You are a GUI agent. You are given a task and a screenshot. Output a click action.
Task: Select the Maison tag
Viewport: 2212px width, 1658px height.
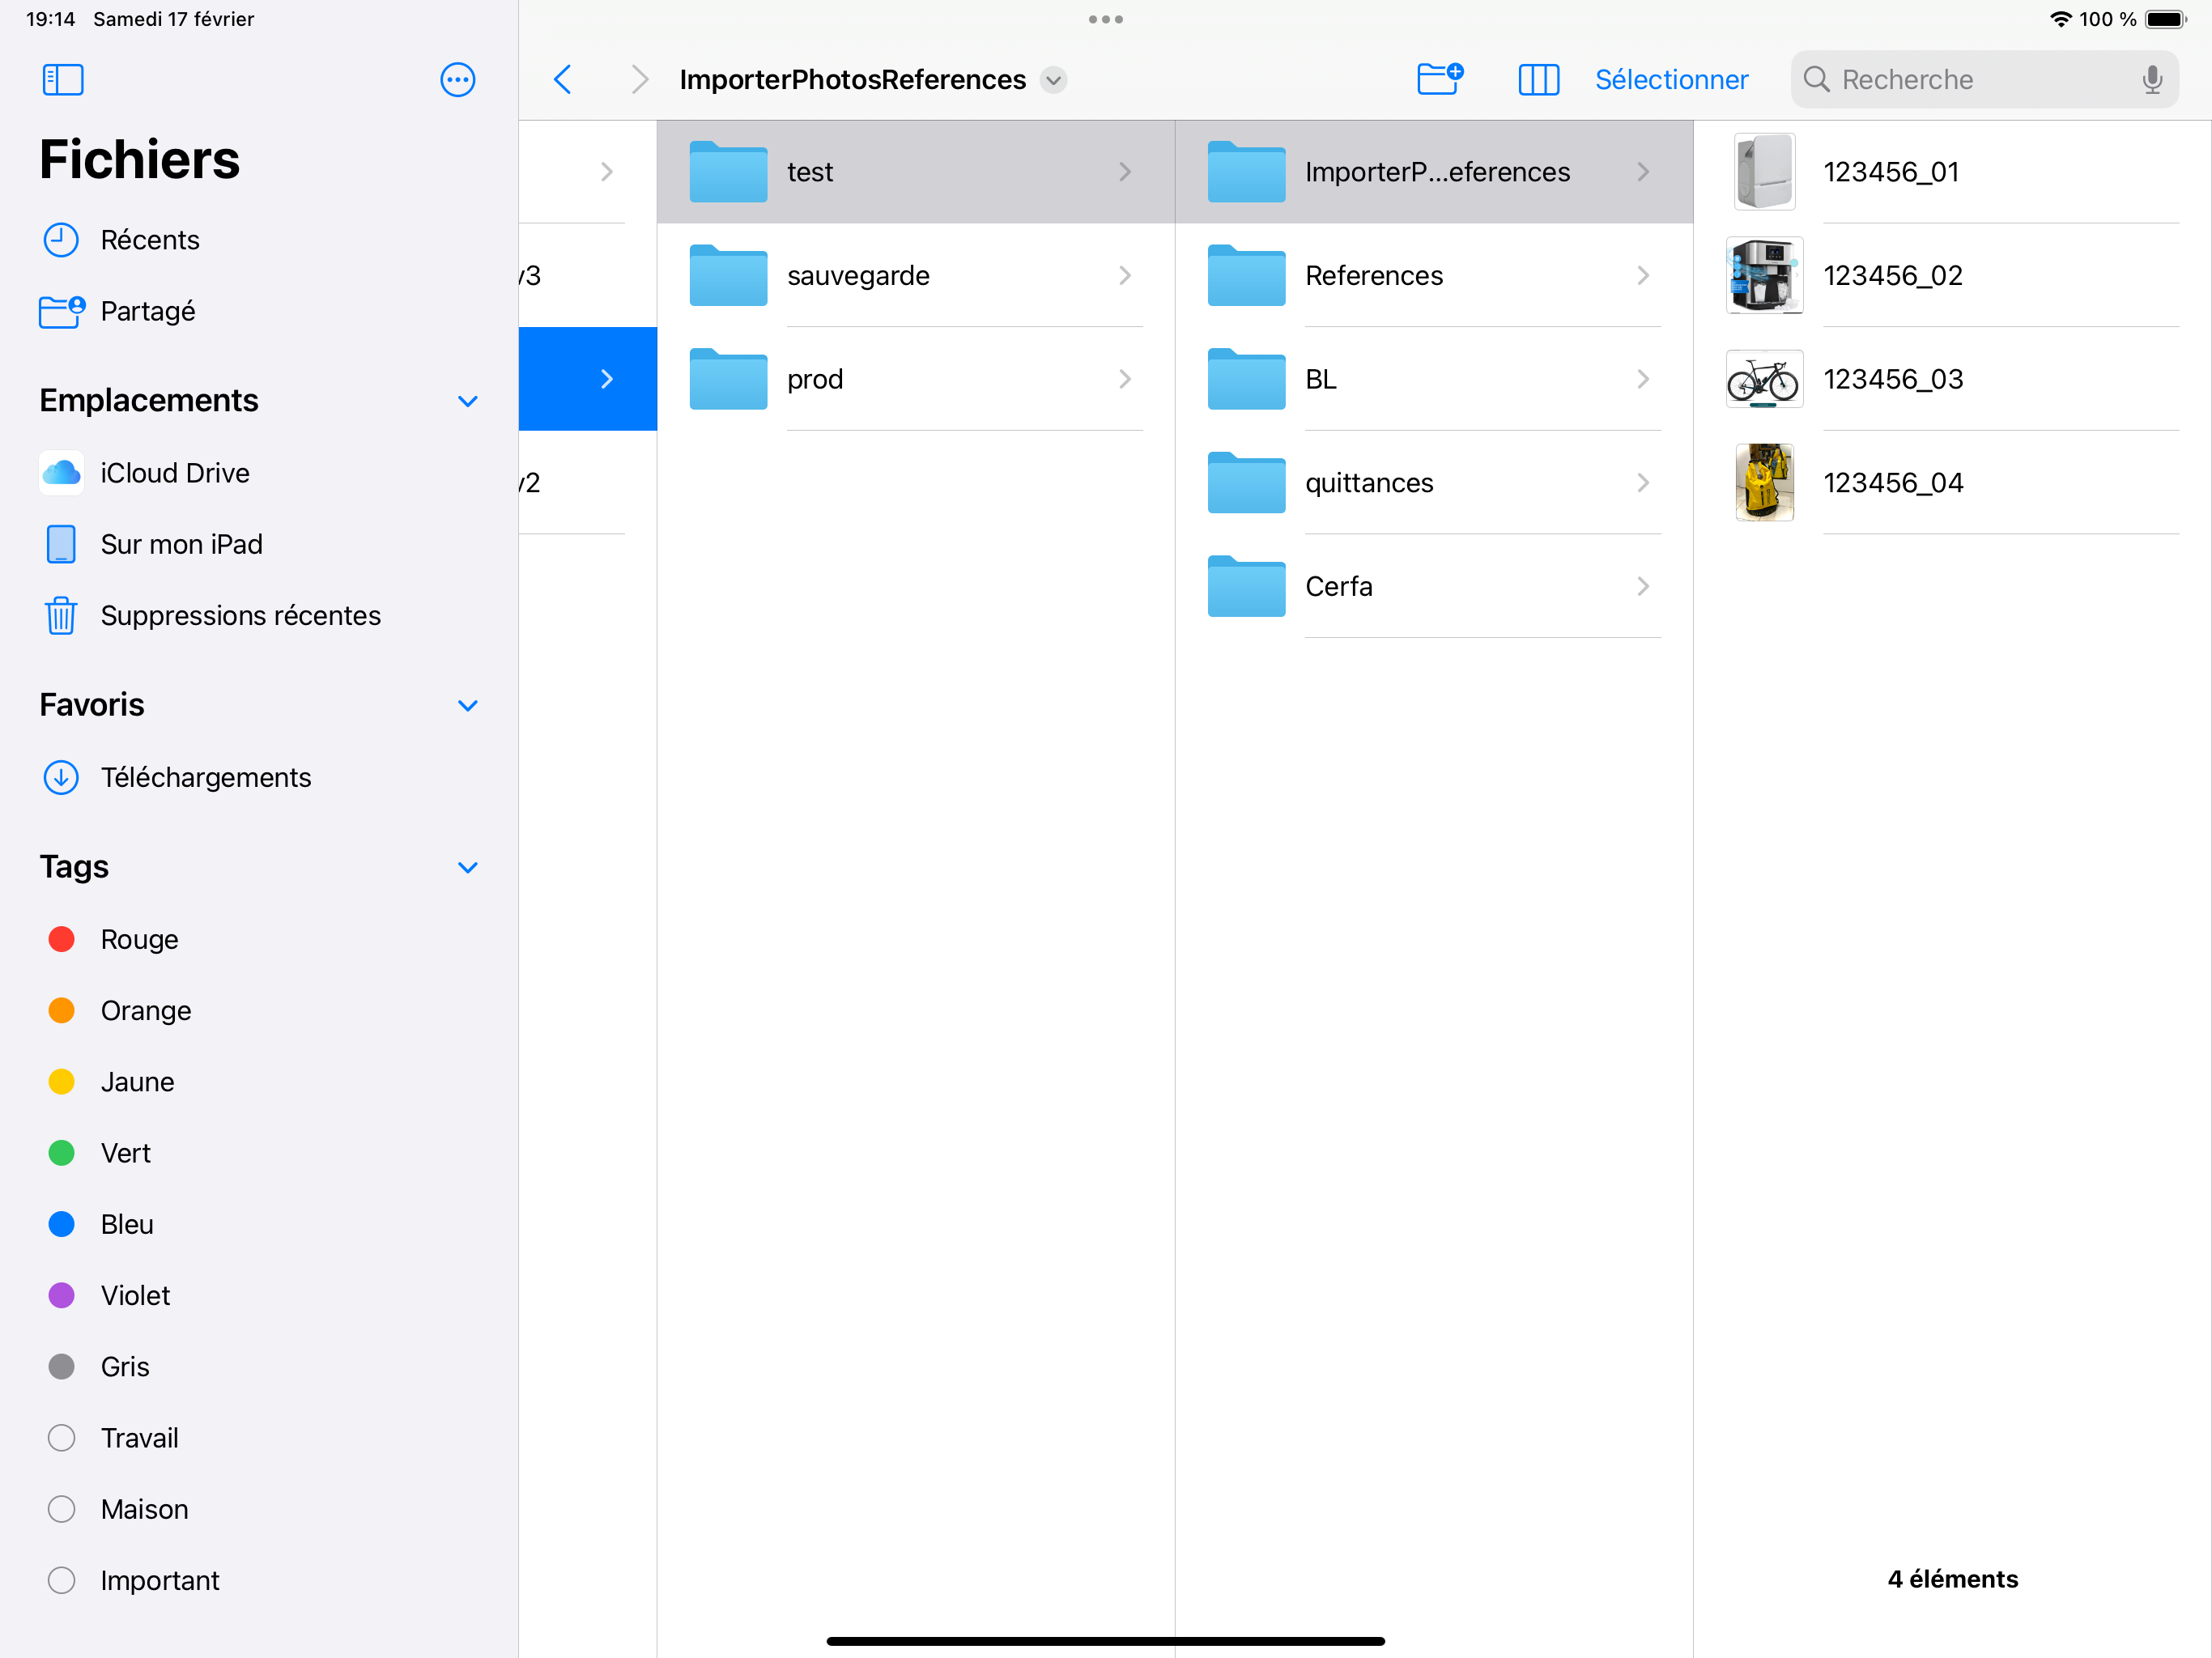259,1509
